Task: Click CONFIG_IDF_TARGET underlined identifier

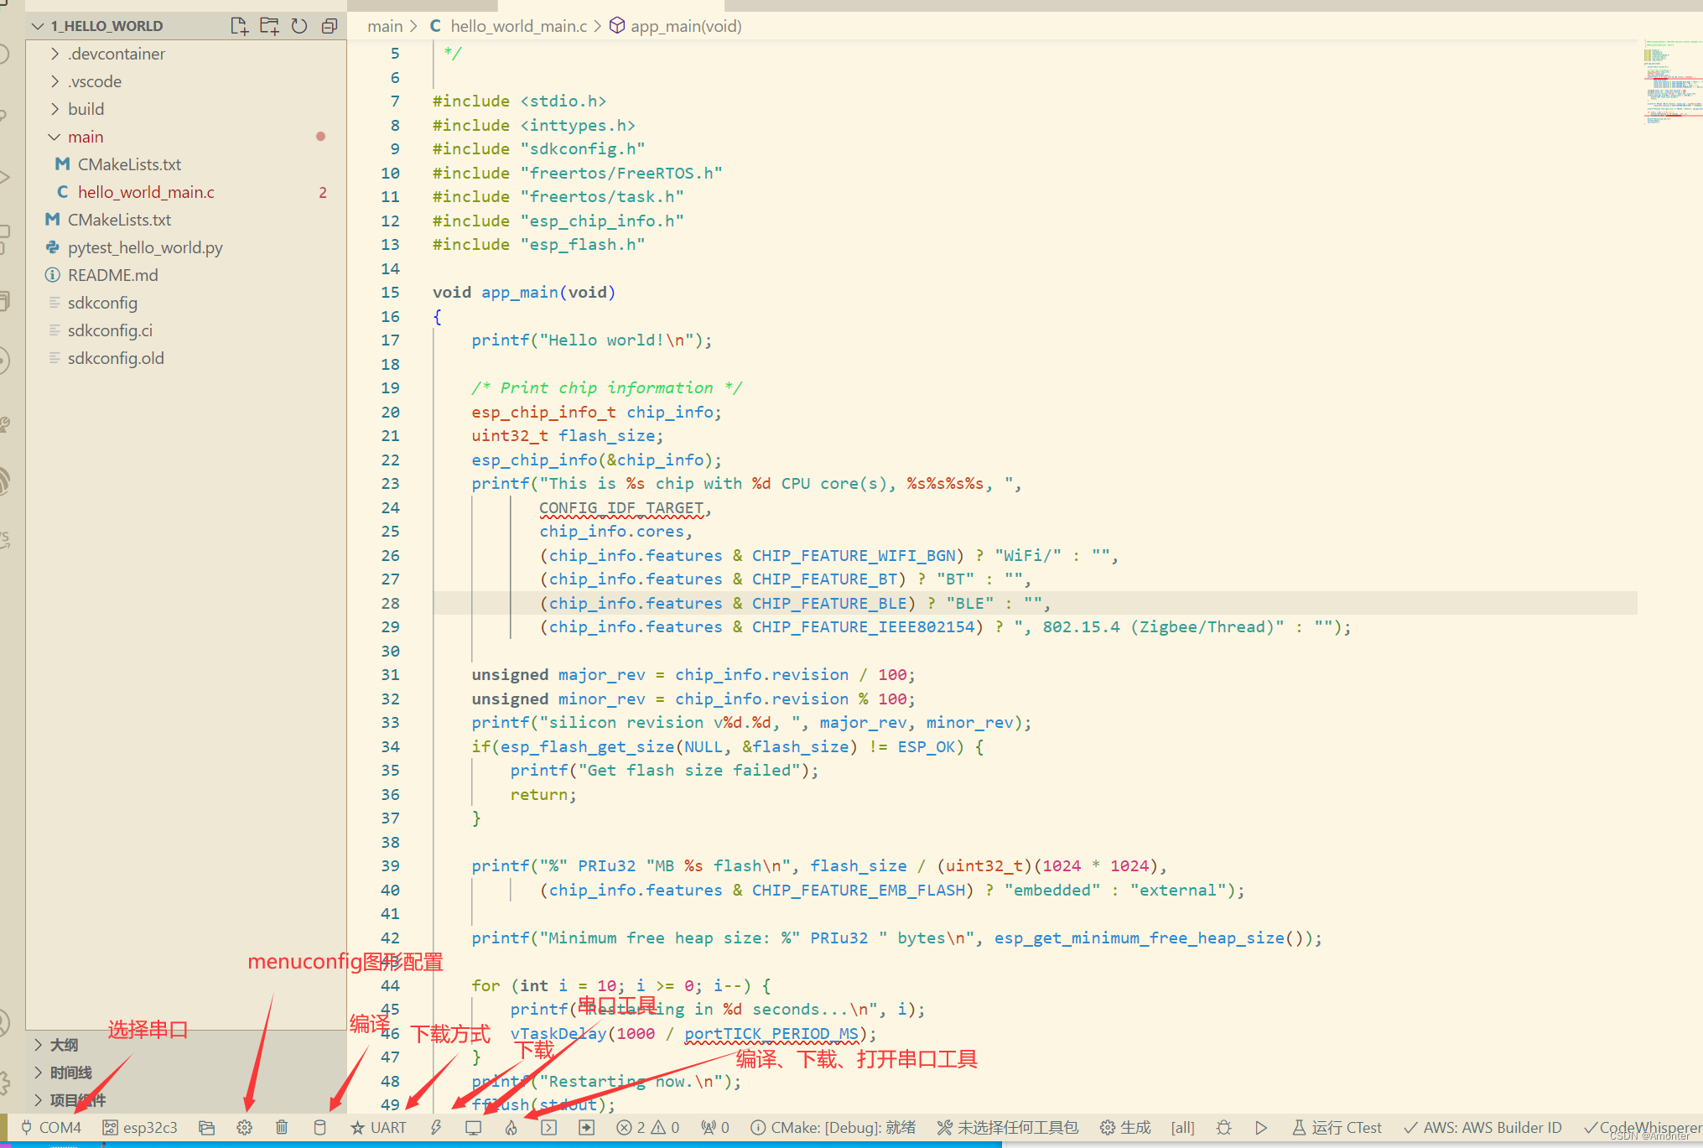Action: pos(621,507)
